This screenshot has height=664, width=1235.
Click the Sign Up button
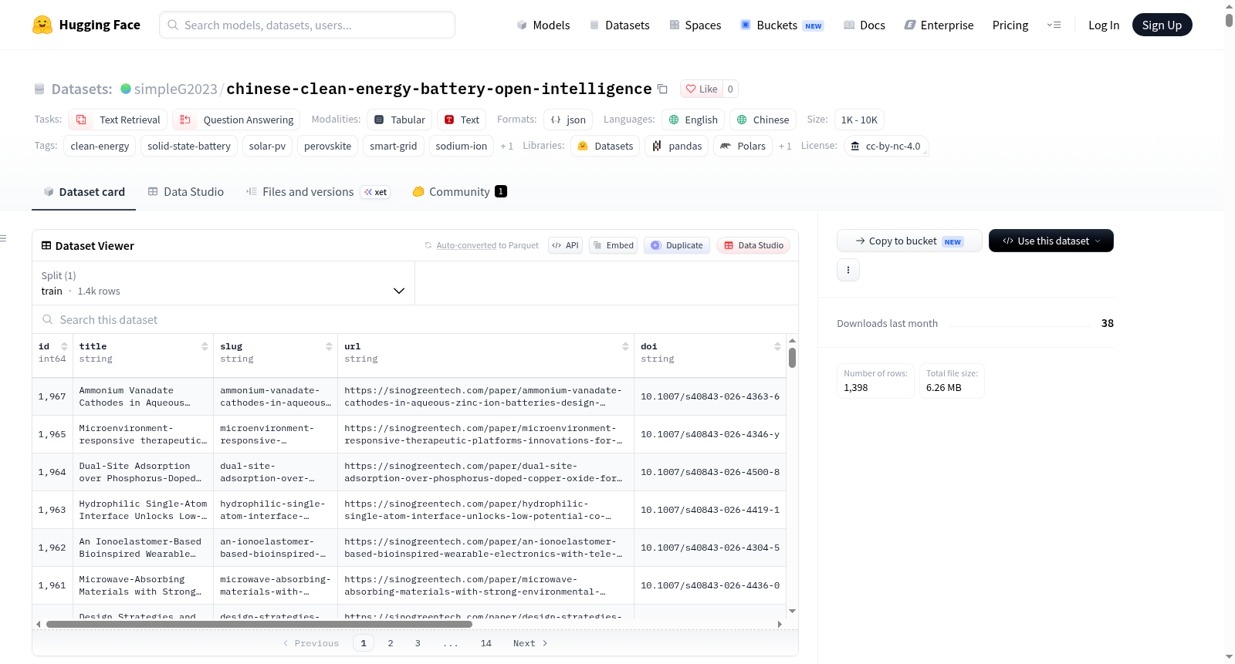point(1162,25)
